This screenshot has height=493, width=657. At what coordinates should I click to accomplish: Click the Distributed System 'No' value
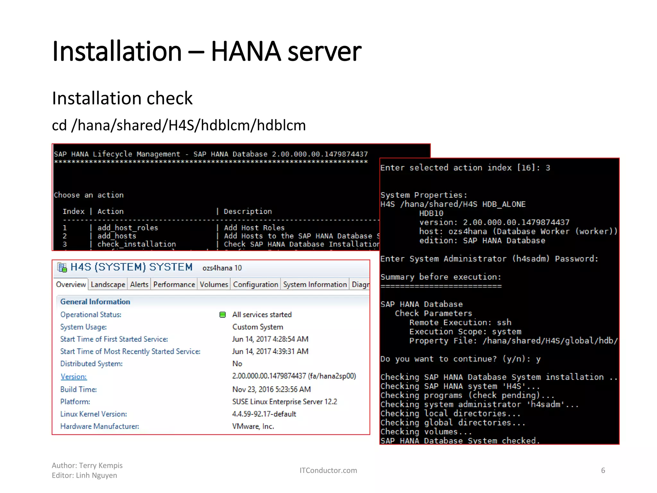click(x=237, y=364)
